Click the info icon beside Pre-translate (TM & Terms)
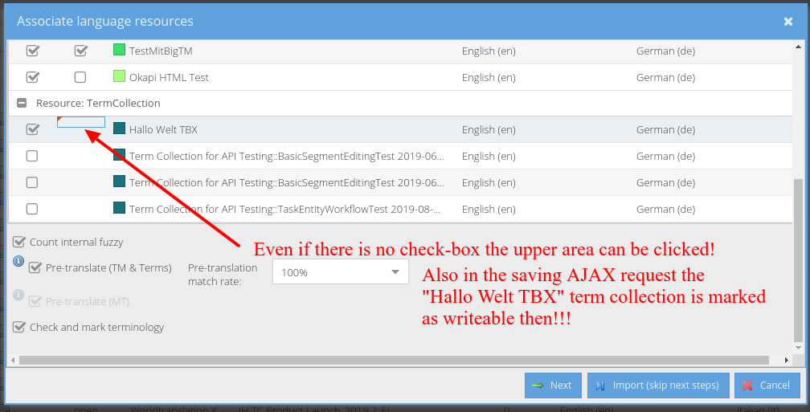 coord(18,262)
